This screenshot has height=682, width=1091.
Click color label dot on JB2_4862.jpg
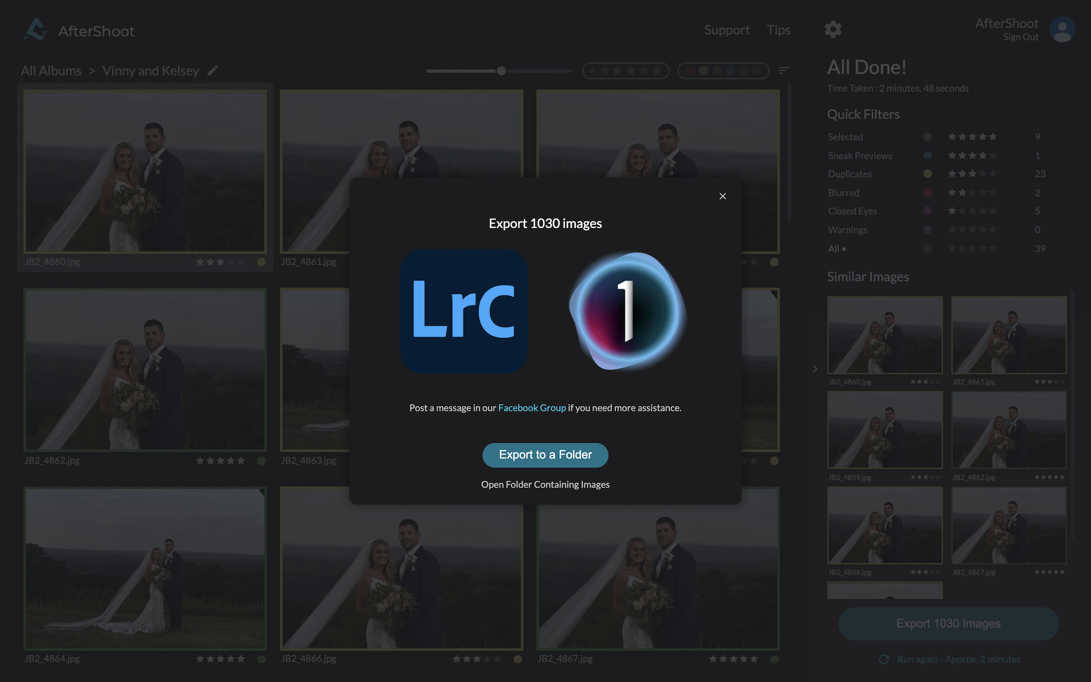tap(261, 461)
